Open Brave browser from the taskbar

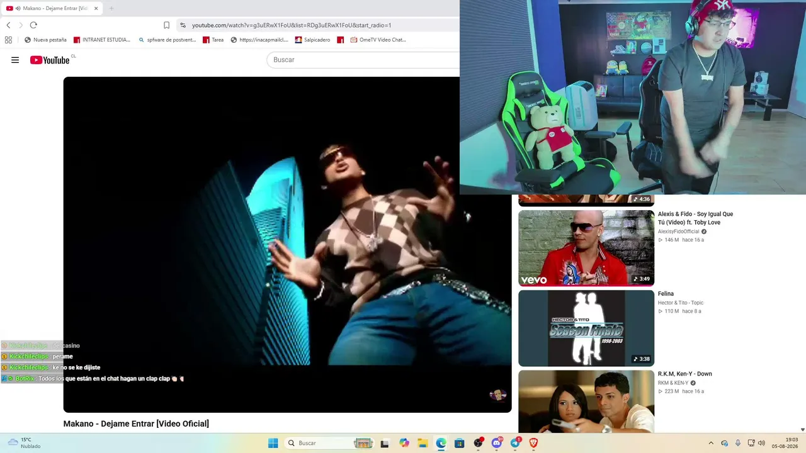point(534,443)
